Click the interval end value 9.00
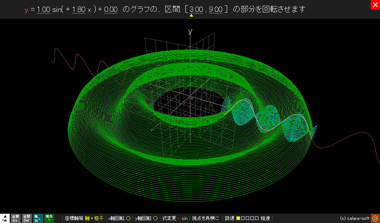 (216, 10)
